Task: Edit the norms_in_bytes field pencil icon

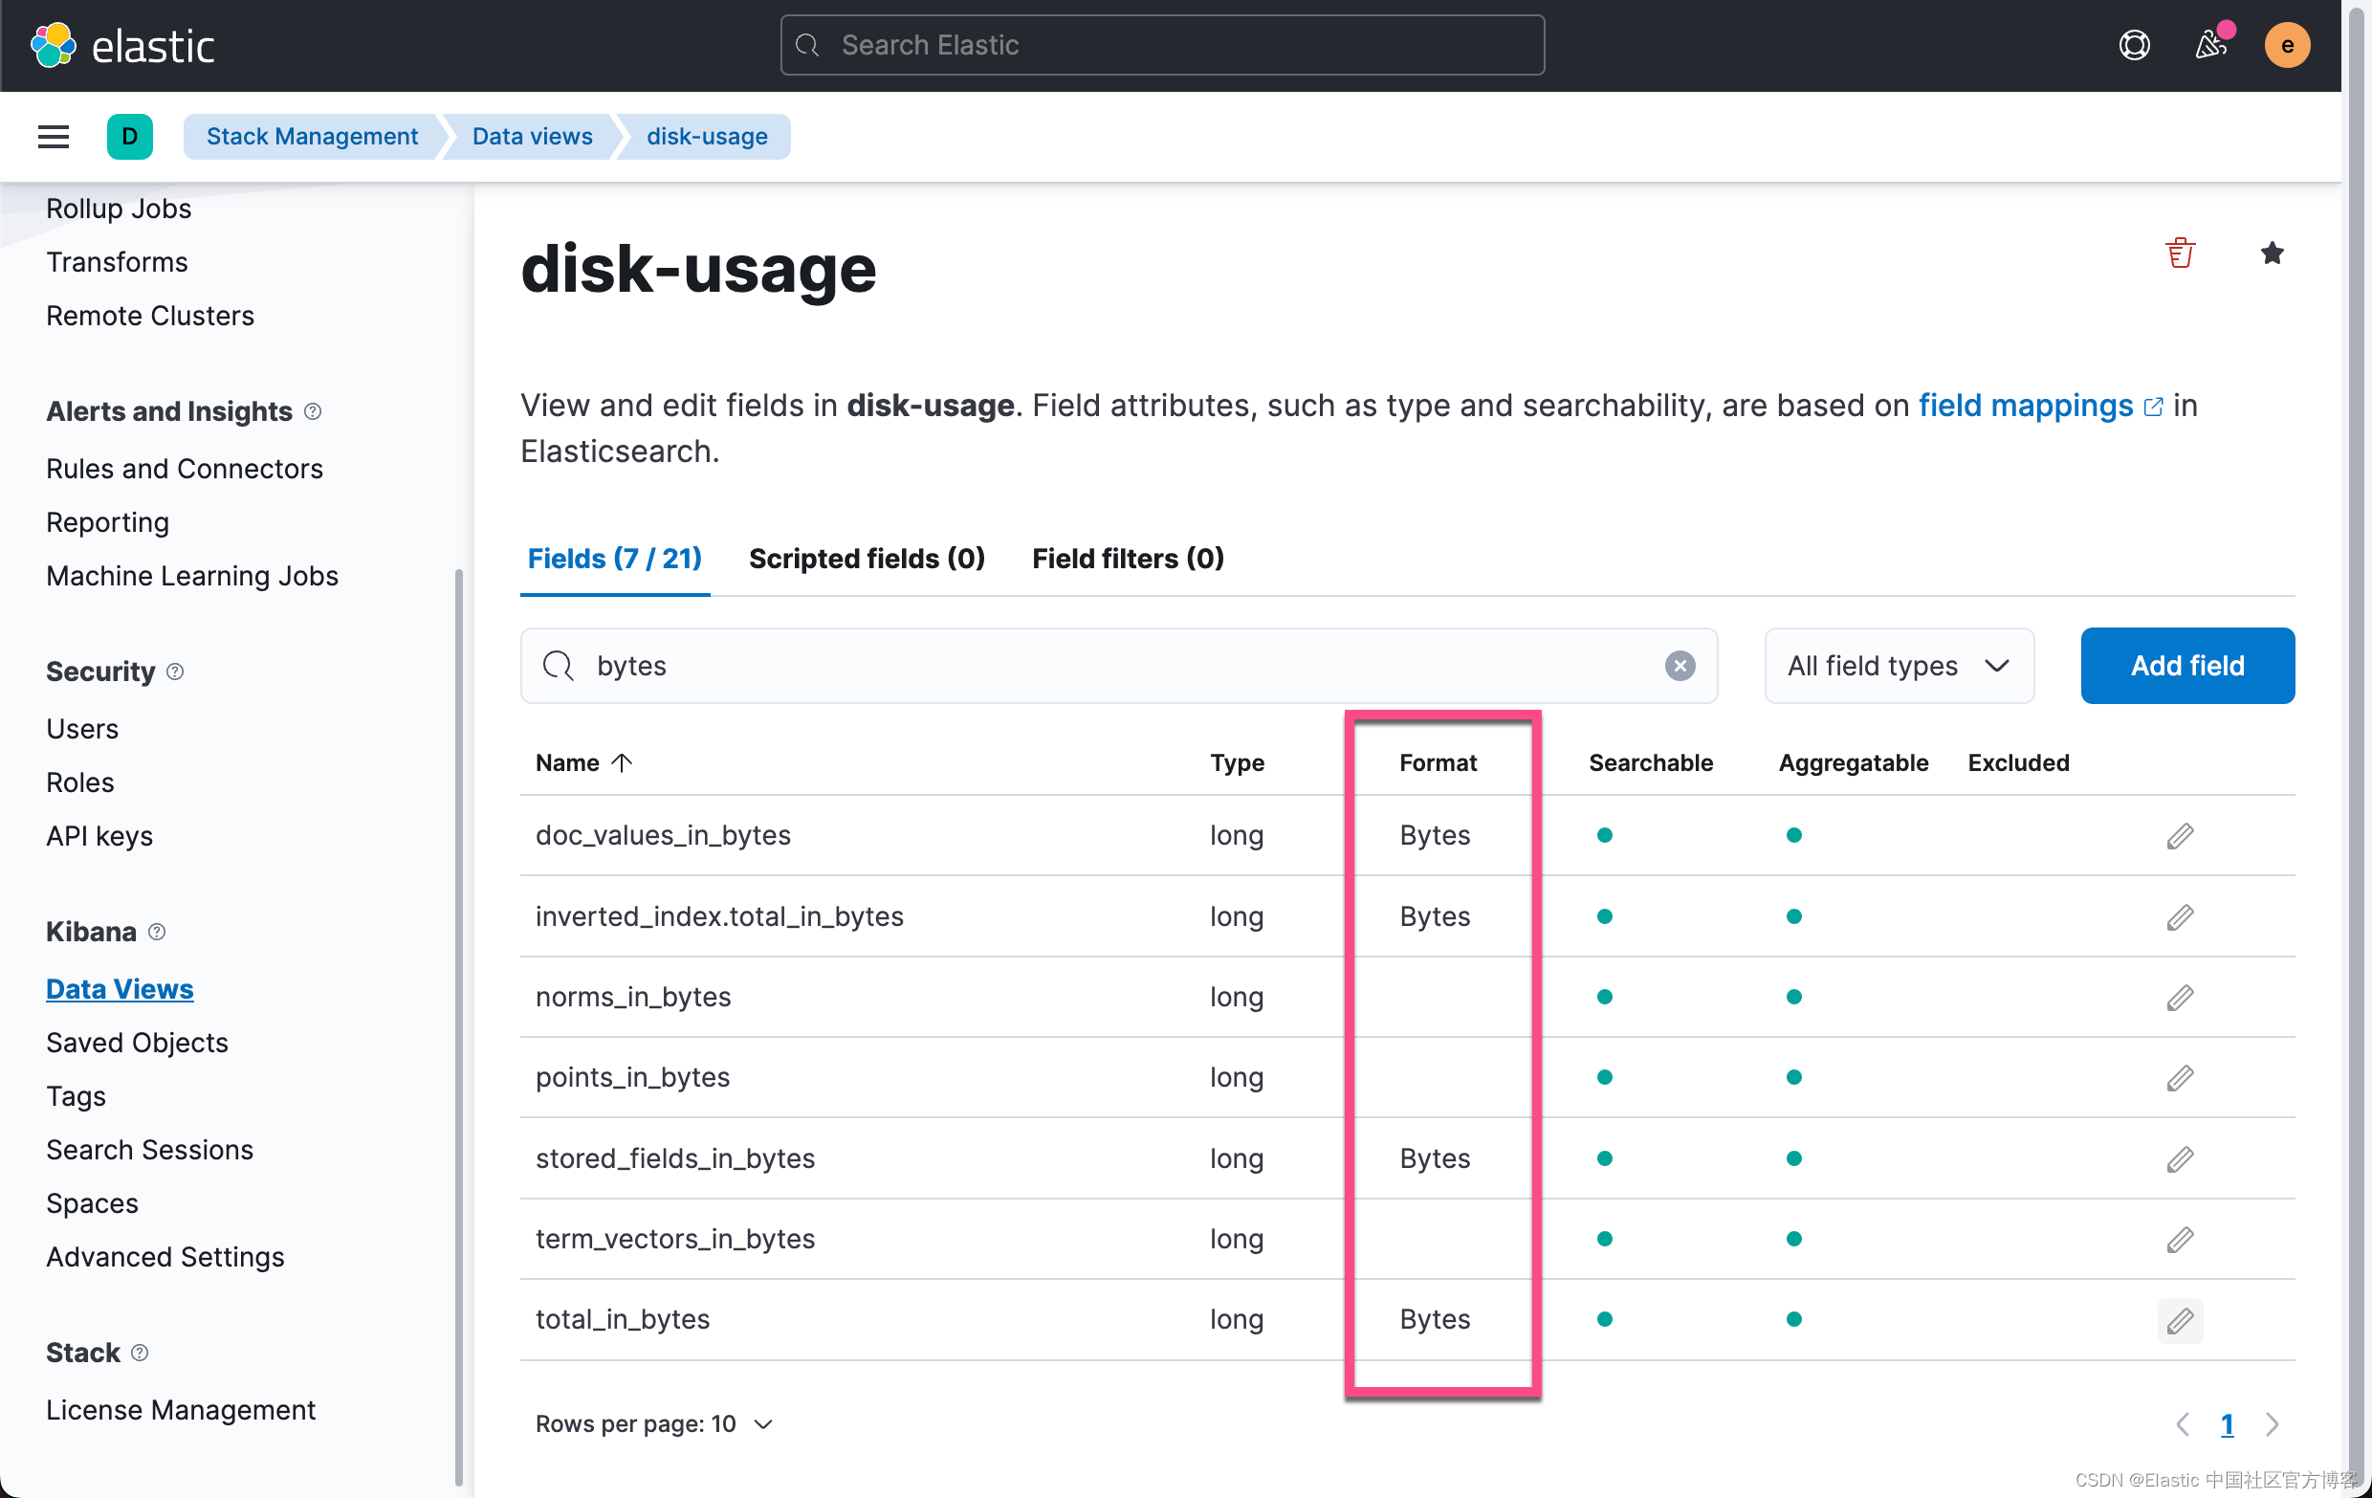Action: point(2180,998)
